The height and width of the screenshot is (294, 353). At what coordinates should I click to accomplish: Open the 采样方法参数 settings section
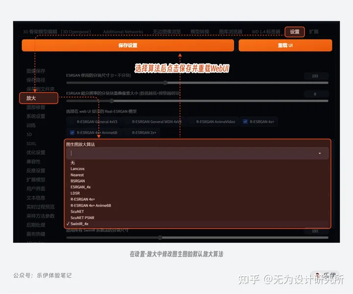(x=40, y=216)
